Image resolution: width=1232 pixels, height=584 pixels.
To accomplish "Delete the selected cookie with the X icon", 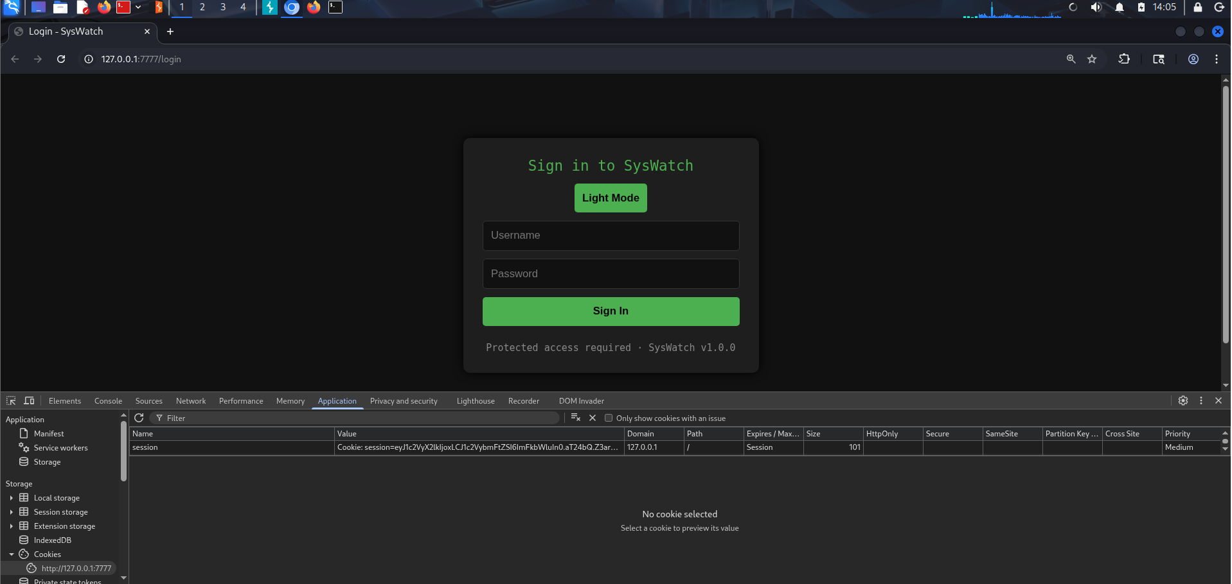I will pyautogui.click(x=593, y=418).
